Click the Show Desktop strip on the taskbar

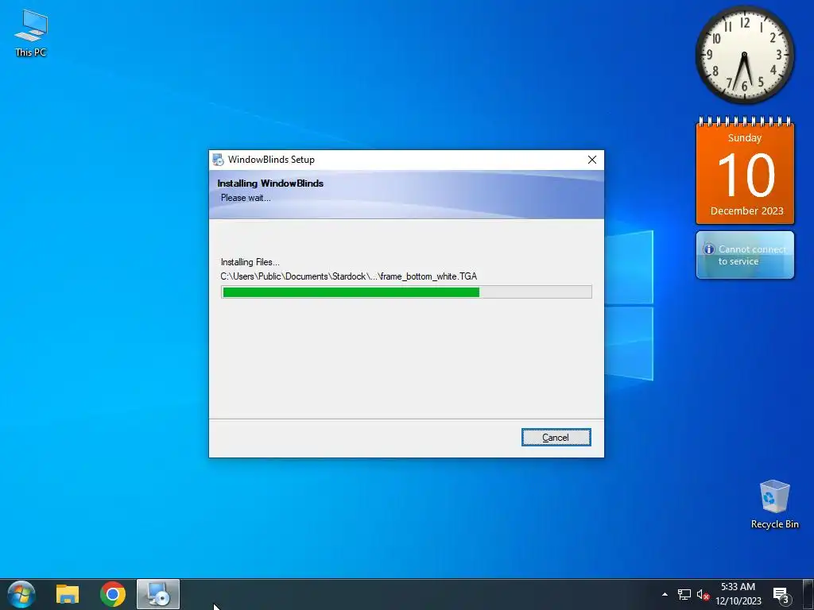coord(808,594)
